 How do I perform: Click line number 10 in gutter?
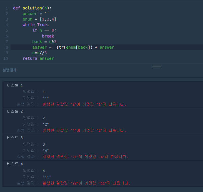tap(6, 58)
